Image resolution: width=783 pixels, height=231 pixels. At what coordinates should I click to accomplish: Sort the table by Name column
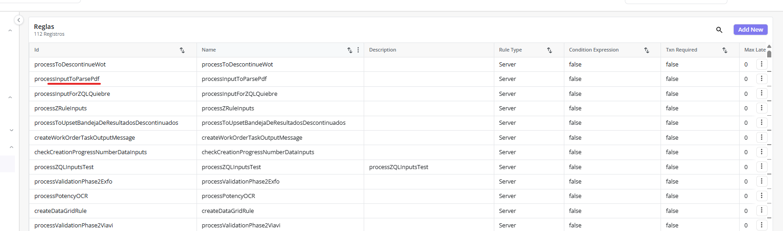(349, 50)
